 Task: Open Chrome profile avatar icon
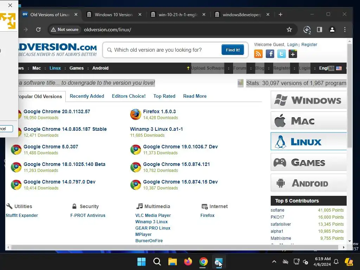332,30
